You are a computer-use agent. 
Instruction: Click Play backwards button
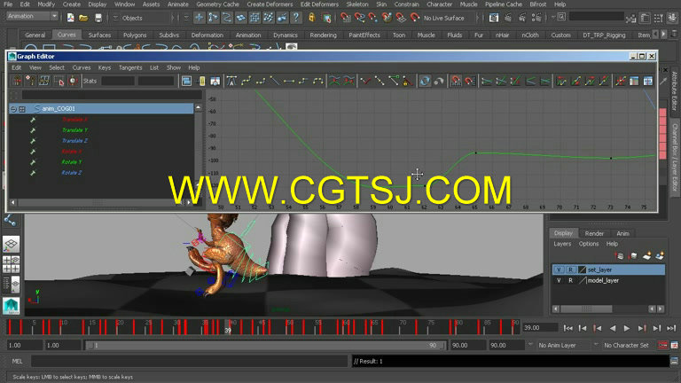pyautogui.click(x=613, y=328)
